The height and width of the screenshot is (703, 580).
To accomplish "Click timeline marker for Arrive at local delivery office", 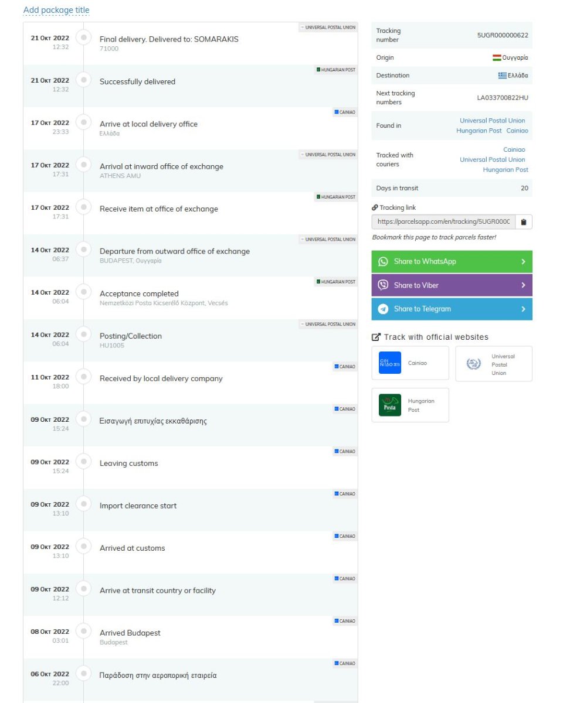I will pos(84,122).
